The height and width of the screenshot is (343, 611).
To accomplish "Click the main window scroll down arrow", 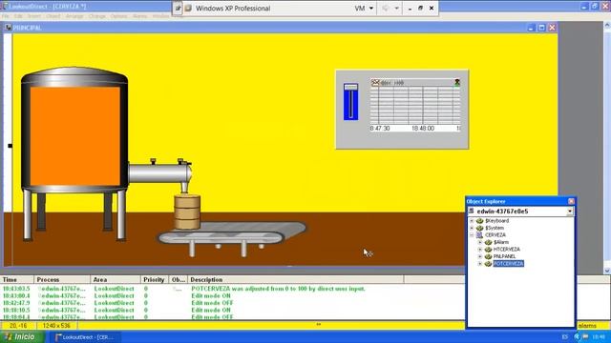I will (x=607, y=271).
